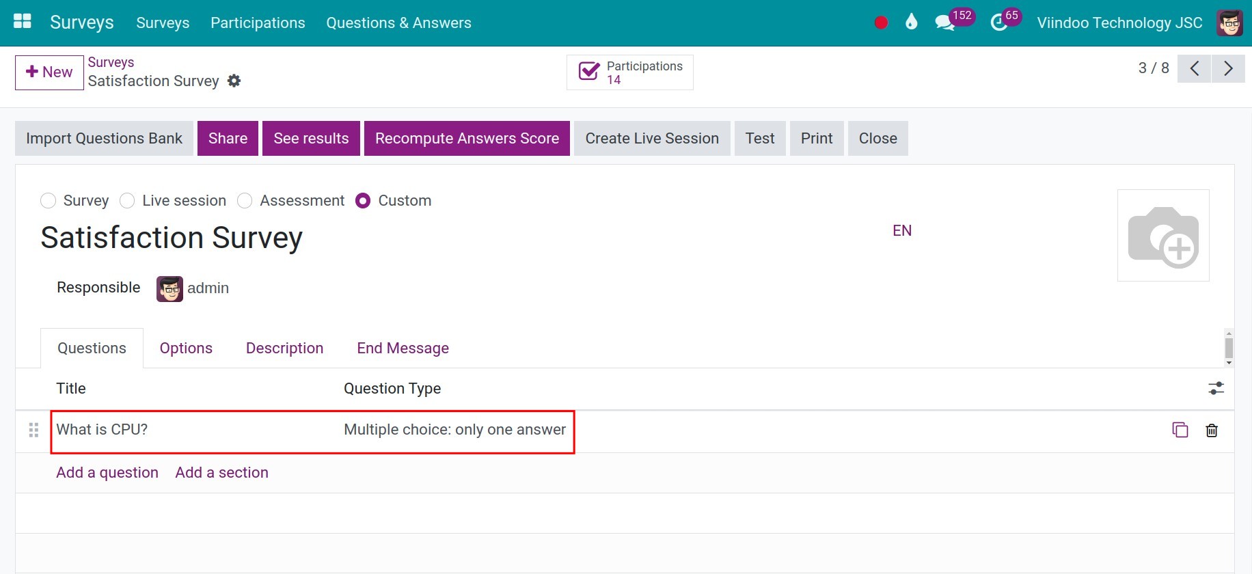Open the apps grid home menu icon
The image size is (1252, 574).
point(23,22)
